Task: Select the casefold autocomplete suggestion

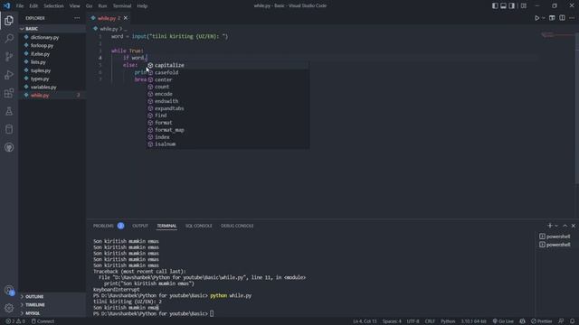Action: pyautogui.click(x=227, y=72)
